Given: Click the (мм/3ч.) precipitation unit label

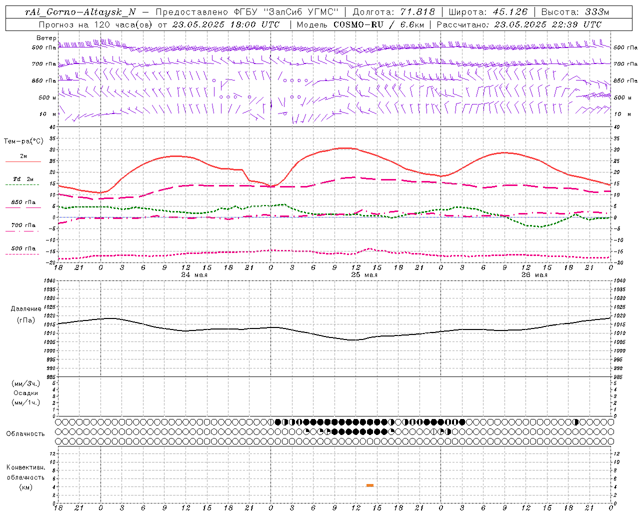Looking at the screenshot, I should (26, 383).
